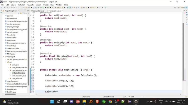This screenshot has height=105, width=188.
Task: Click the error marker on line 34
Action: tap(31, 92)
